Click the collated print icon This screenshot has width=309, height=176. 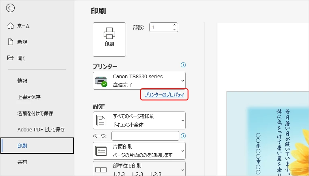[101, 170]
